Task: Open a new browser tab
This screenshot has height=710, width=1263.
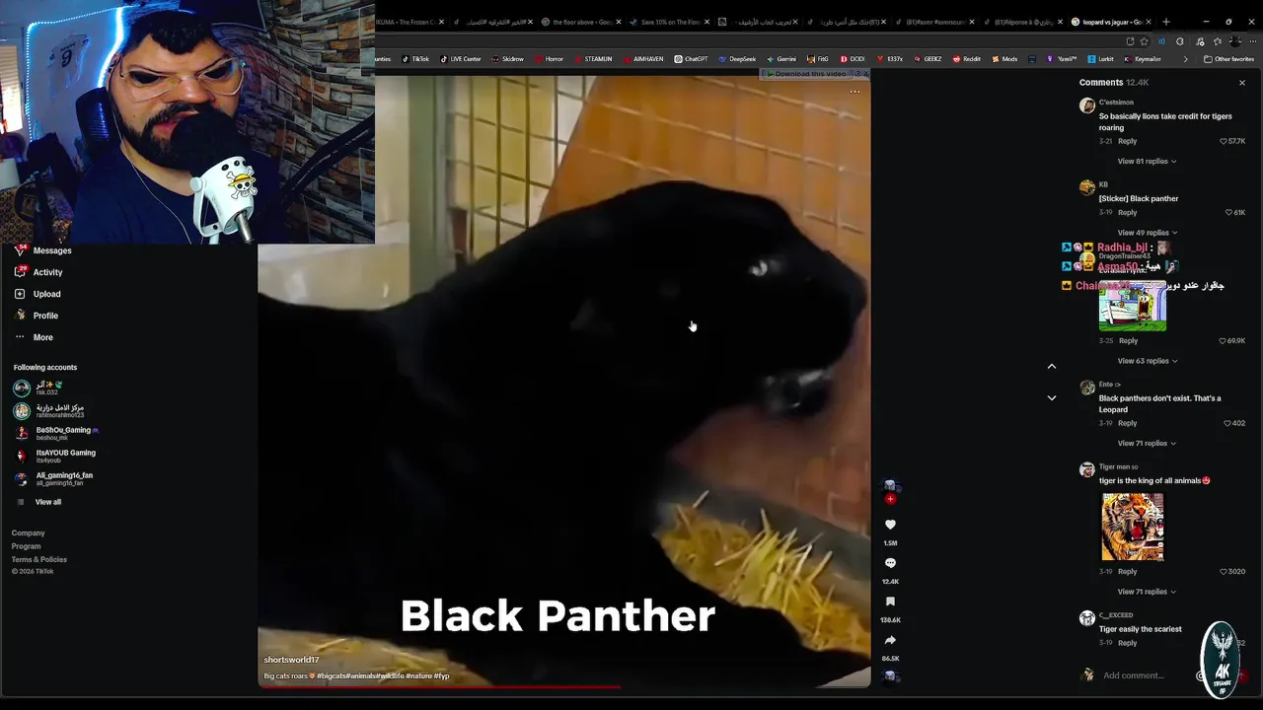Action: click(x=1166, y=22)
